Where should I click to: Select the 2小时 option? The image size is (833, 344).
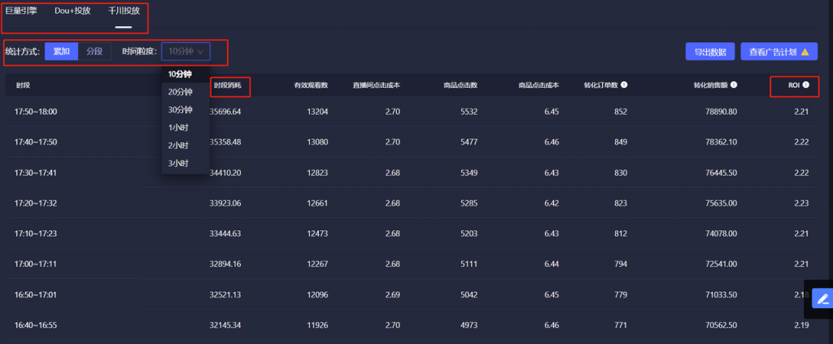[x=178, y=146]
